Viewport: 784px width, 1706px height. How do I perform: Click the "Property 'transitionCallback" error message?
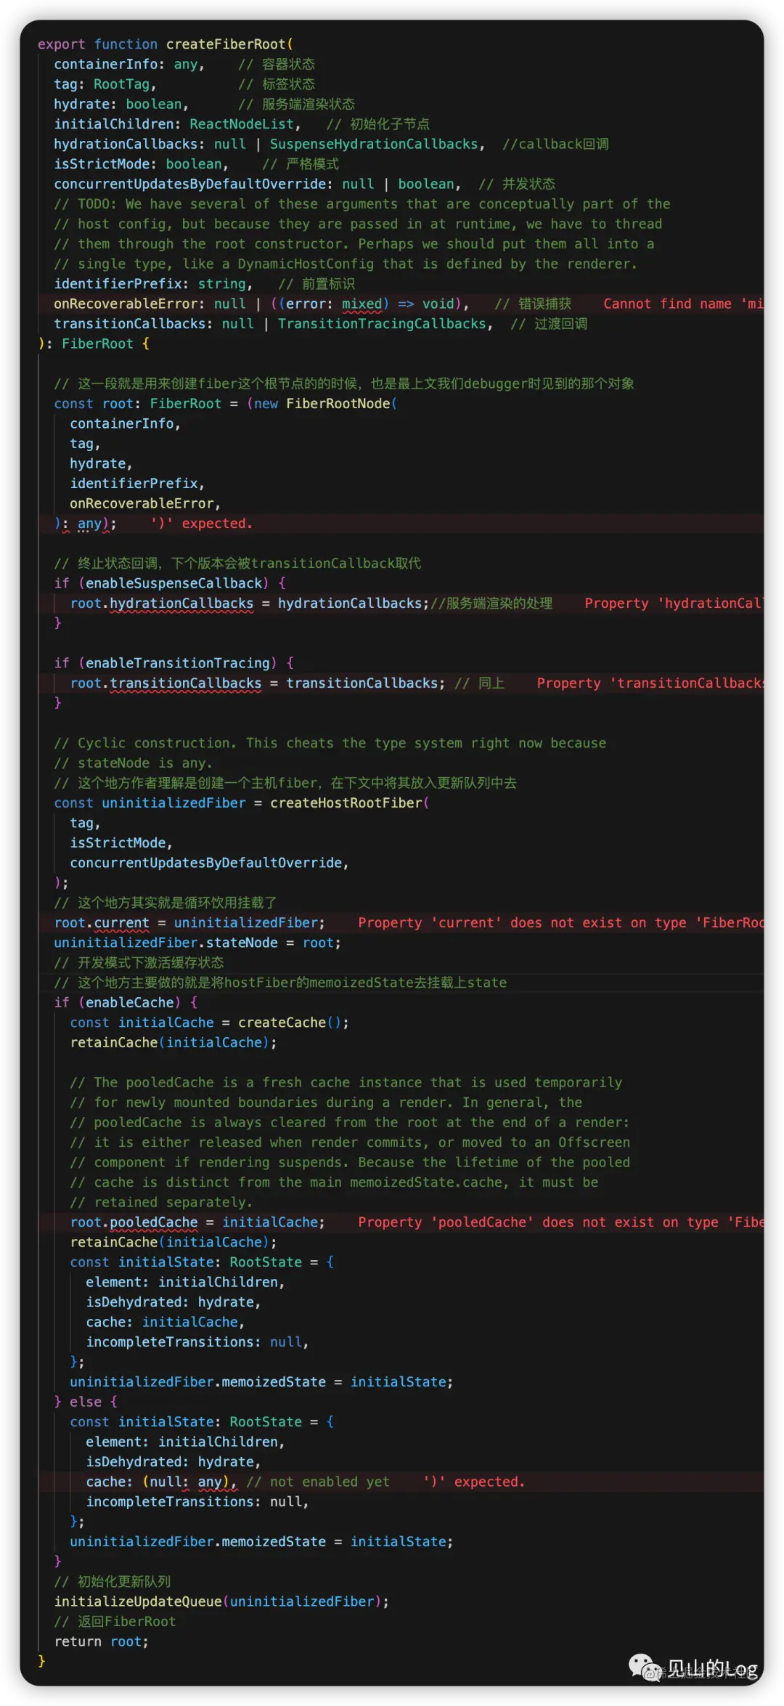650,683
